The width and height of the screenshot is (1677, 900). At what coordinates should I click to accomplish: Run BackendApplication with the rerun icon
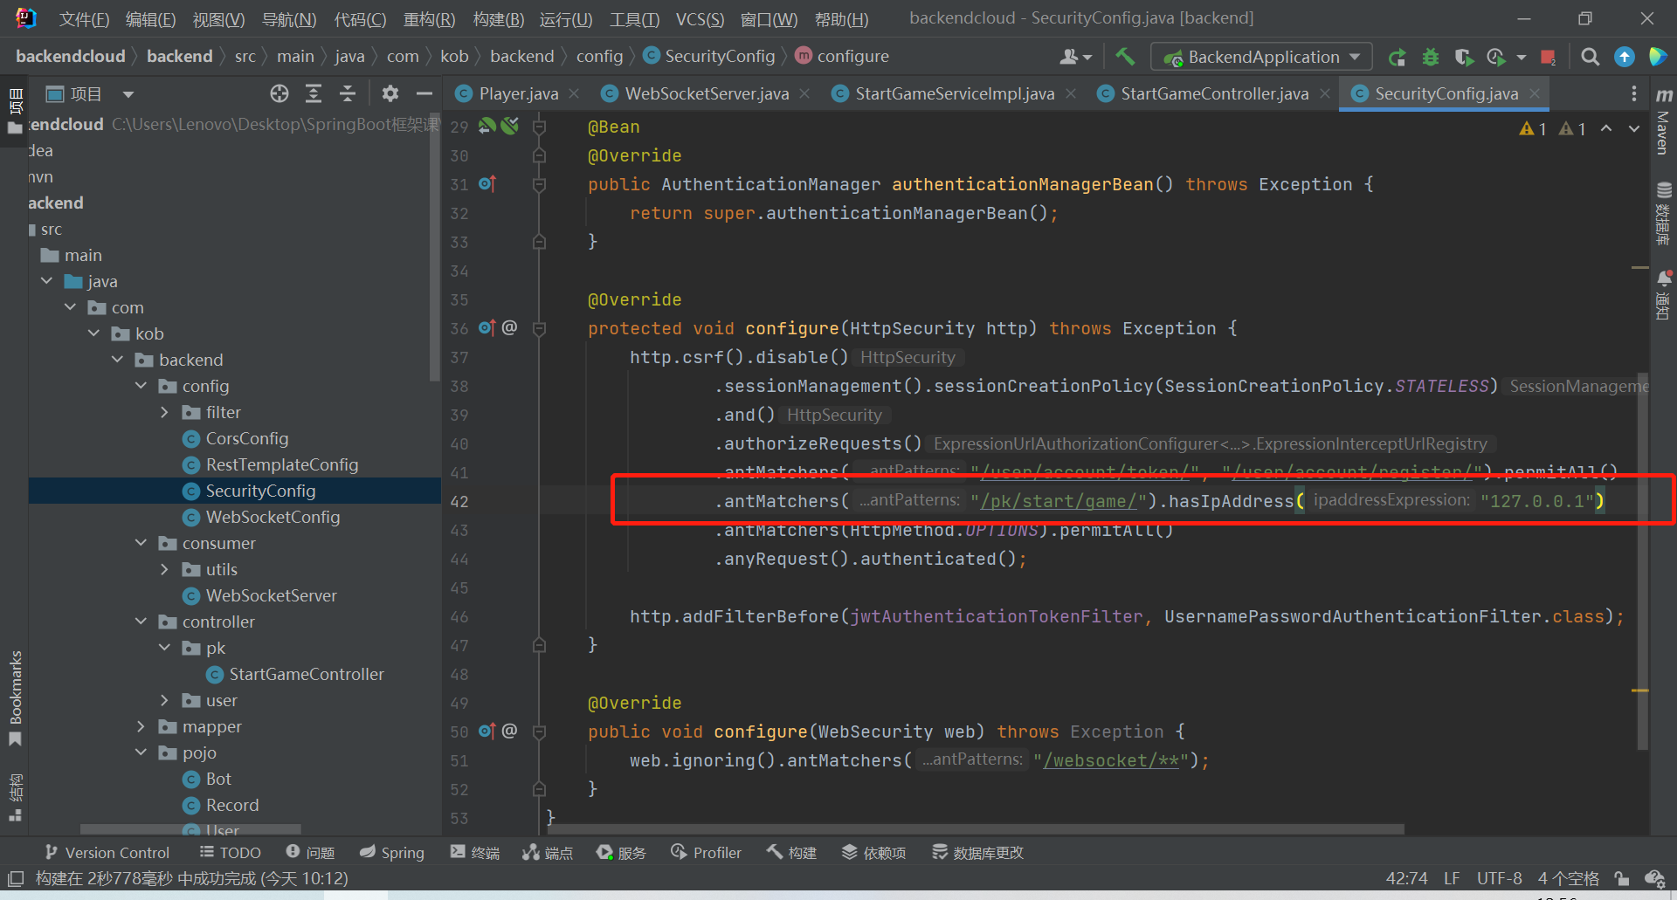1397,57
